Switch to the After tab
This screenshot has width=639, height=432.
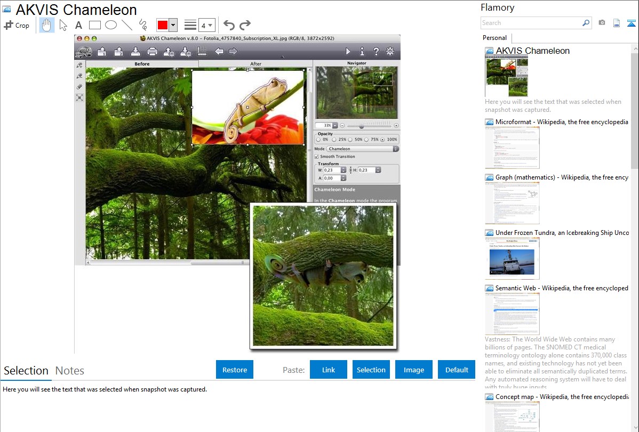point(255,64)
